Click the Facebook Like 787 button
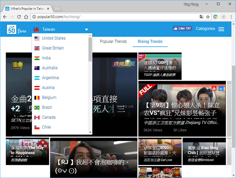The image size is (236, 178). click(182, 29)
